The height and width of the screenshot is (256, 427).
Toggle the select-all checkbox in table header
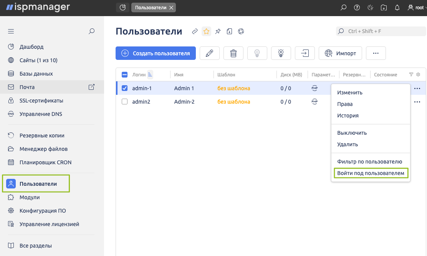(x=124, y=75)
